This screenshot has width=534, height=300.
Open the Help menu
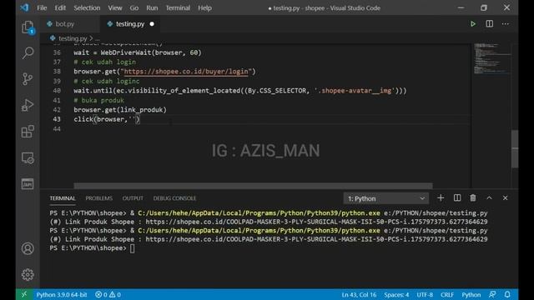[204, 7]
